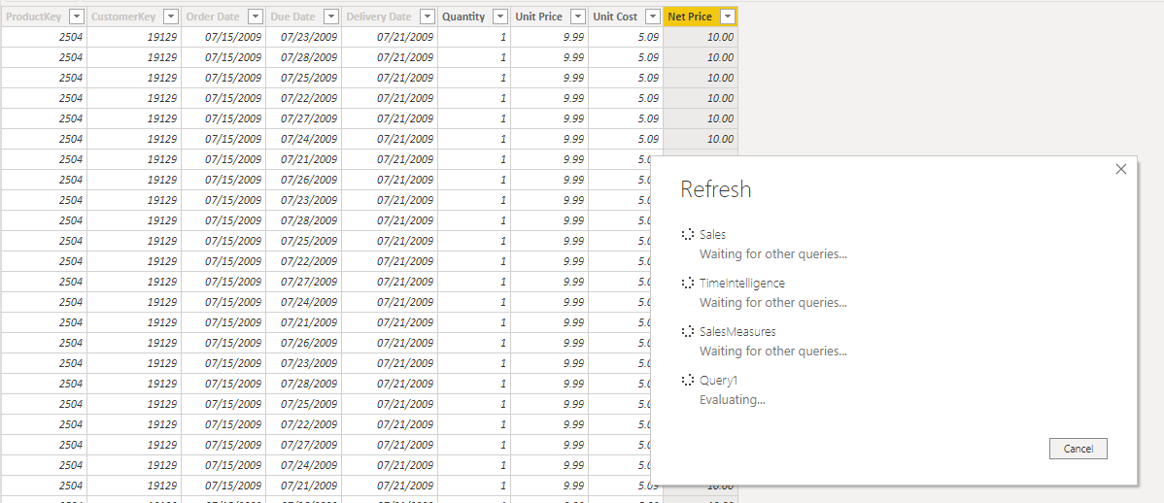Click the Query1 query name
This screenshot has width=1164, height=503.
(x=719, y=380)
